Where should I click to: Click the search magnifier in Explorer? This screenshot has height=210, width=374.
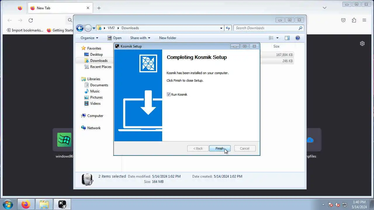coord(300,28)
